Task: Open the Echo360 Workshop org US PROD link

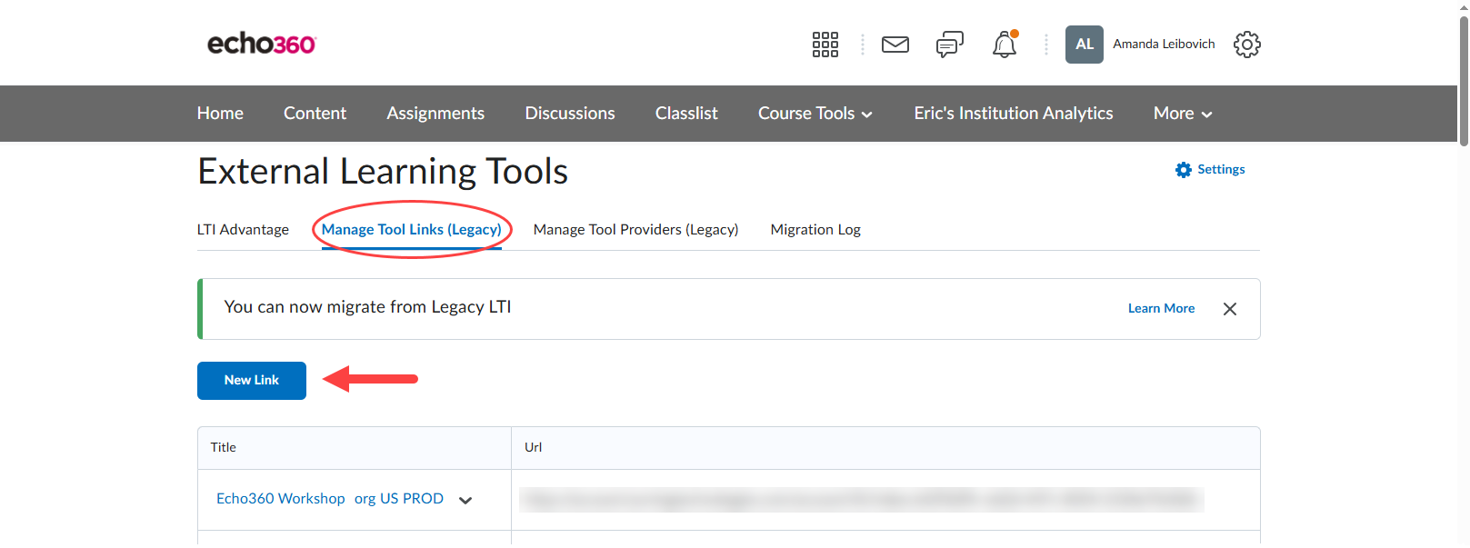Action: (x=330, y=499)
